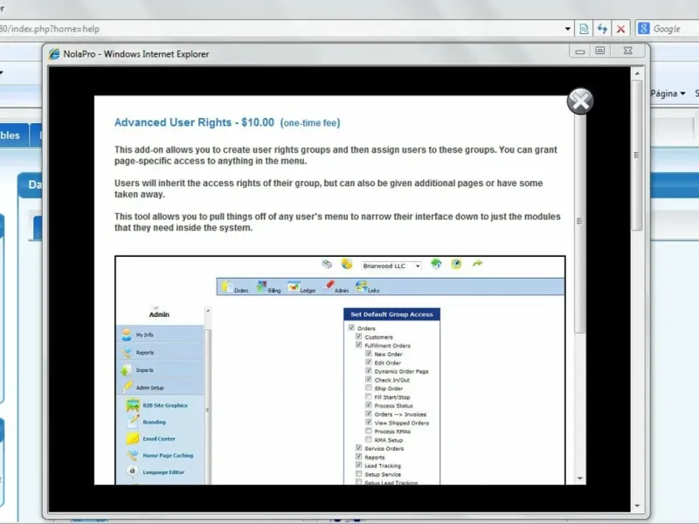Click the Compatibility View icon in address bar
This screenshot has height=524, width=699.
click(x=584, y=29)
